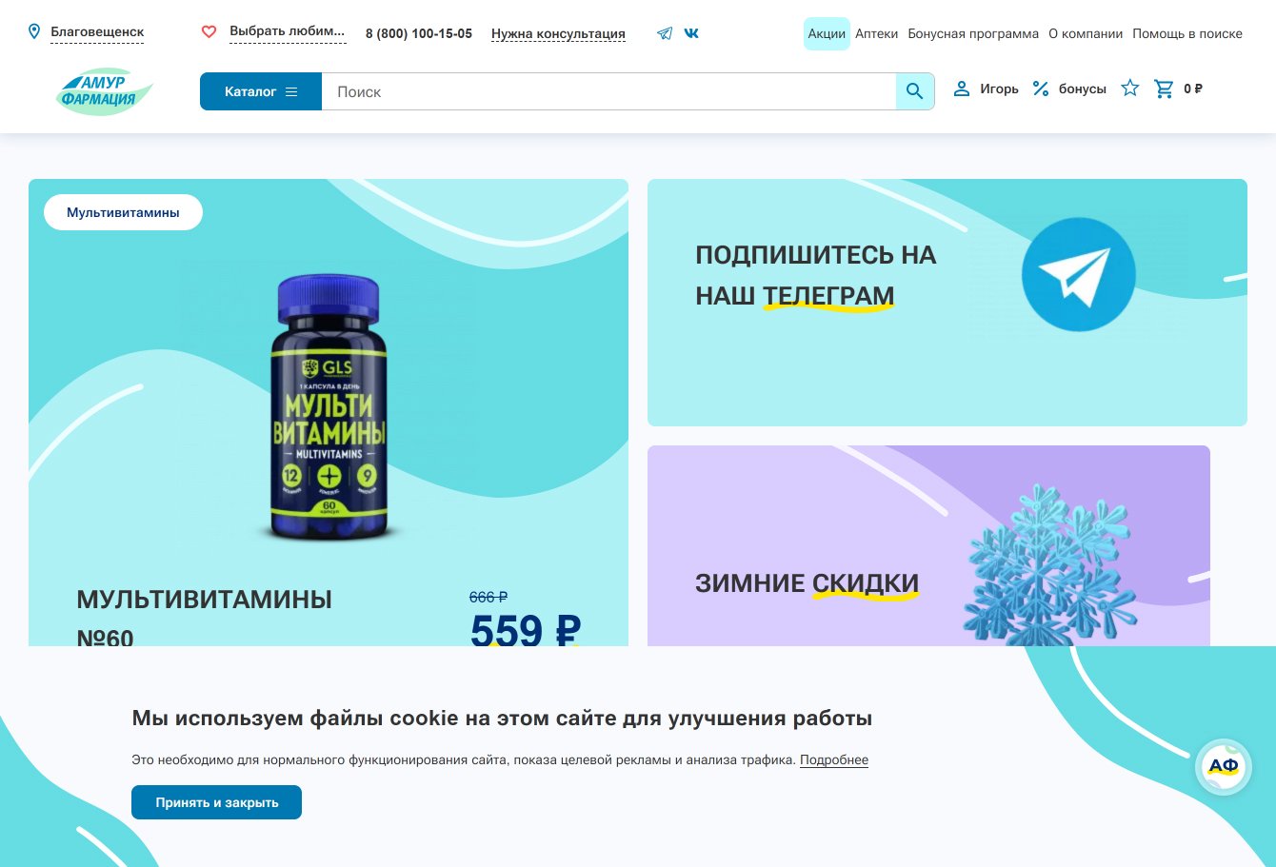Go to Аптеки page
Screen dimensions: 1276x867
[x=876, y=33]
